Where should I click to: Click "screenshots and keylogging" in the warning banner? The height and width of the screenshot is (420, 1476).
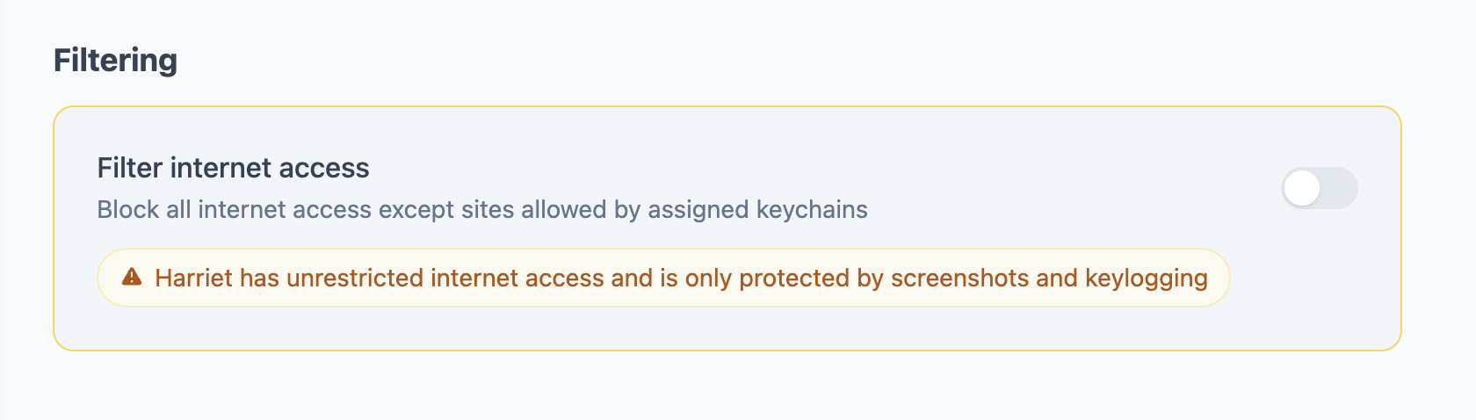point(1049,278)
